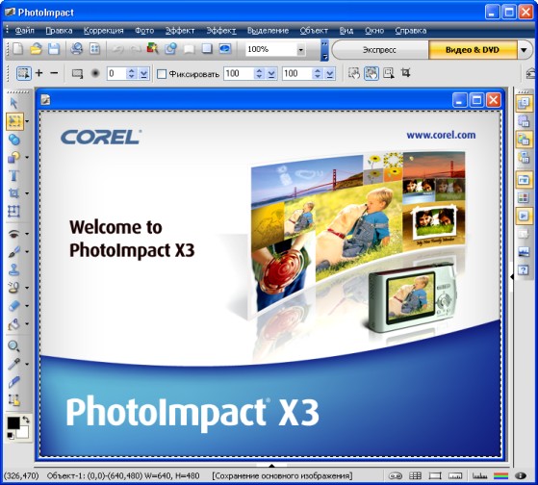The image size is (538, 485).
Task: Select the Clone stamp tool
Action: [13, 270]
